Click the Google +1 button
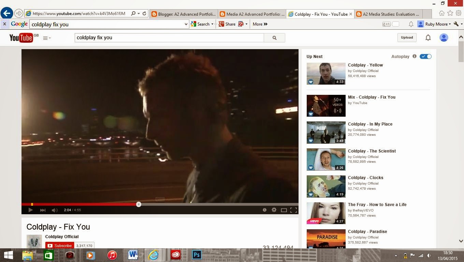Image resolution: width=464 pixels, height=262 pixels. point(386,24)
